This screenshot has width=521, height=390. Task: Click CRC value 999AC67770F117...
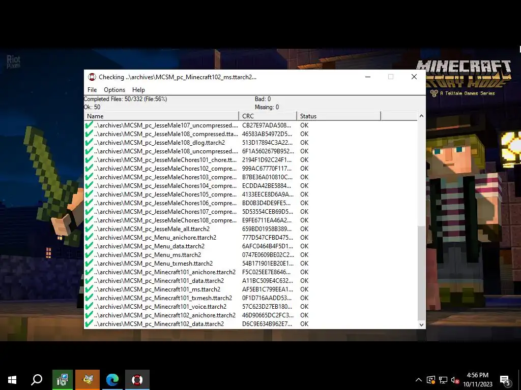point(267,169)
